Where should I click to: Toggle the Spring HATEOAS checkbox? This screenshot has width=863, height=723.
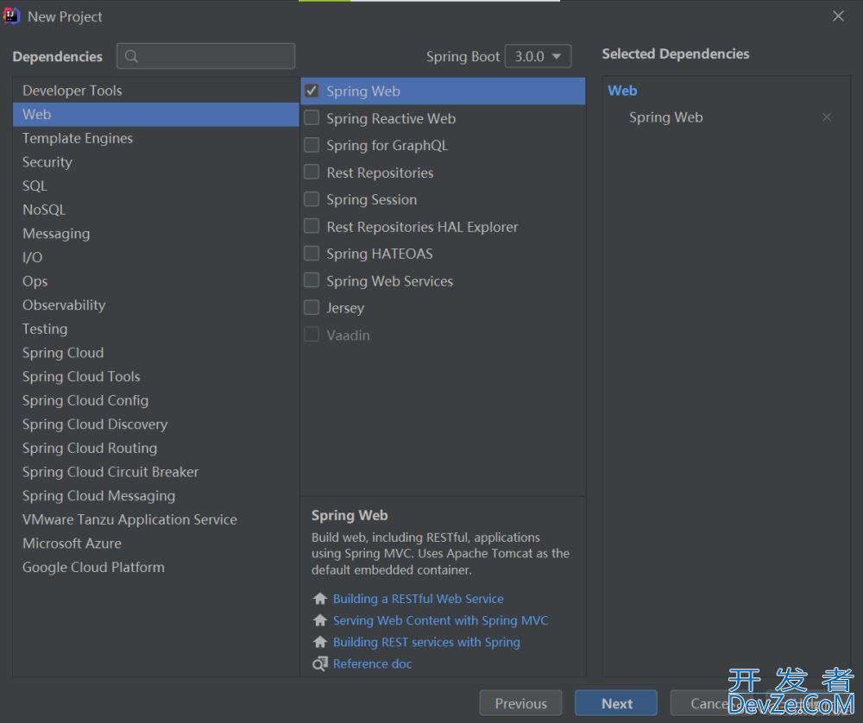click(312, 253)
